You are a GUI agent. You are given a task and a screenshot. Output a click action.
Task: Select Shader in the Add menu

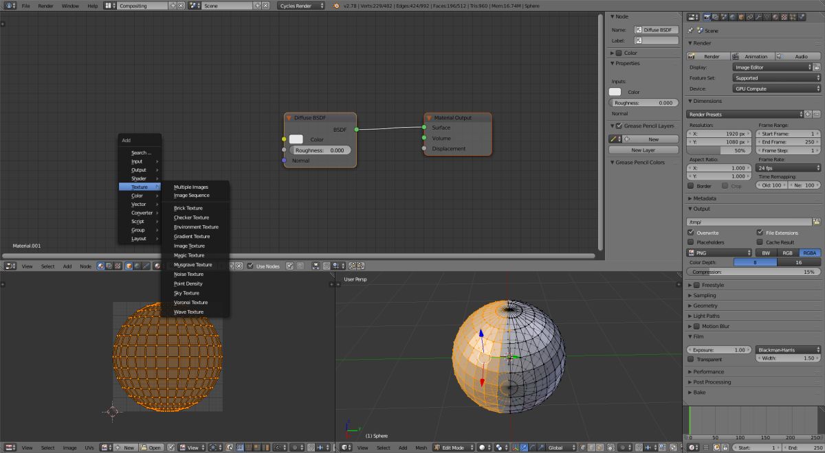139,178
